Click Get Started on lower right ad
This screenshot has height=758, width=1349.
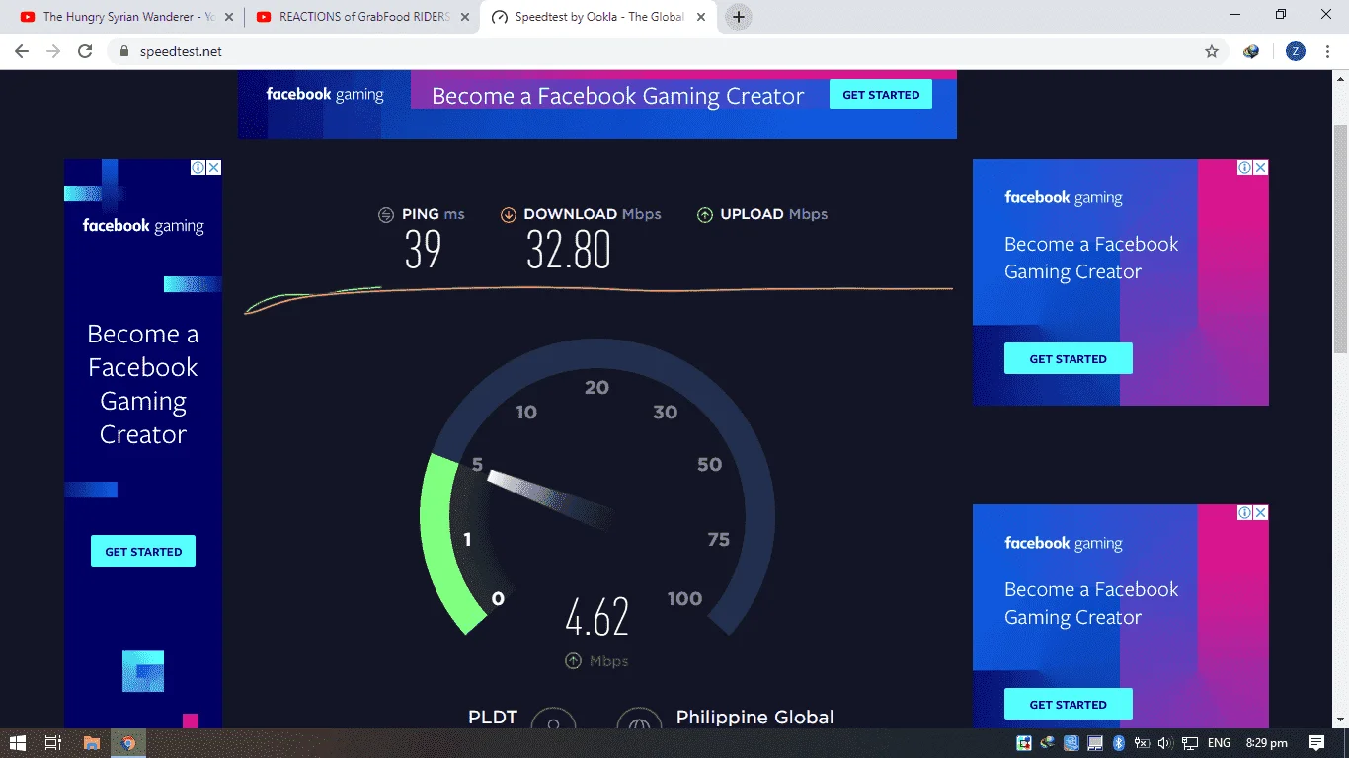click(x=1068, y=705)
